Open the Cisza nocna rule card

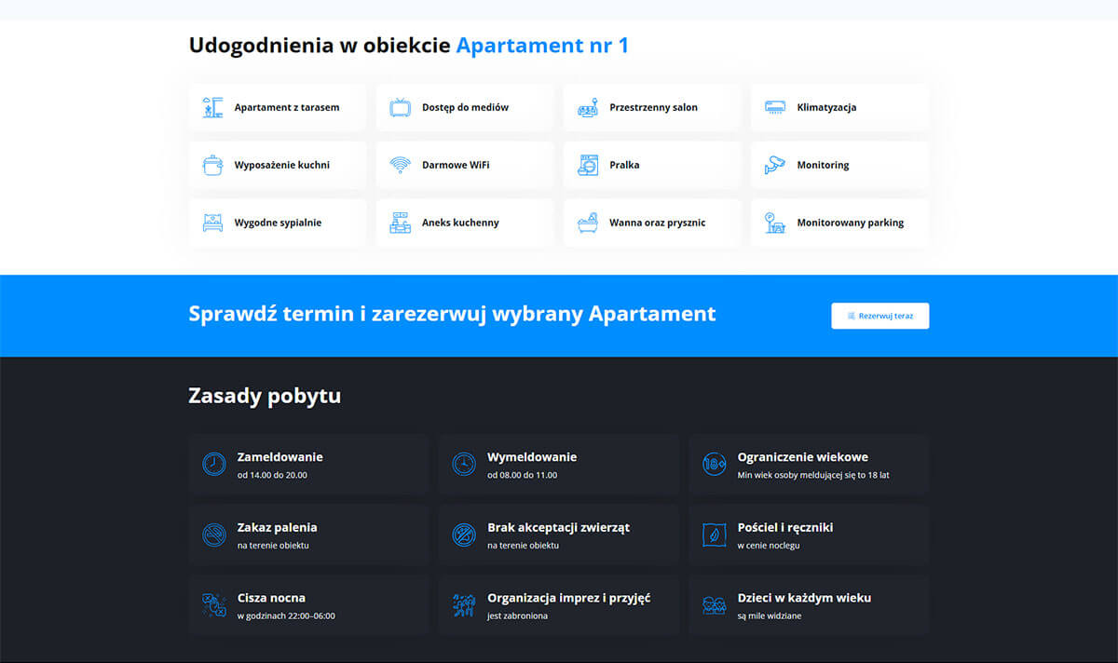point(308,605)
